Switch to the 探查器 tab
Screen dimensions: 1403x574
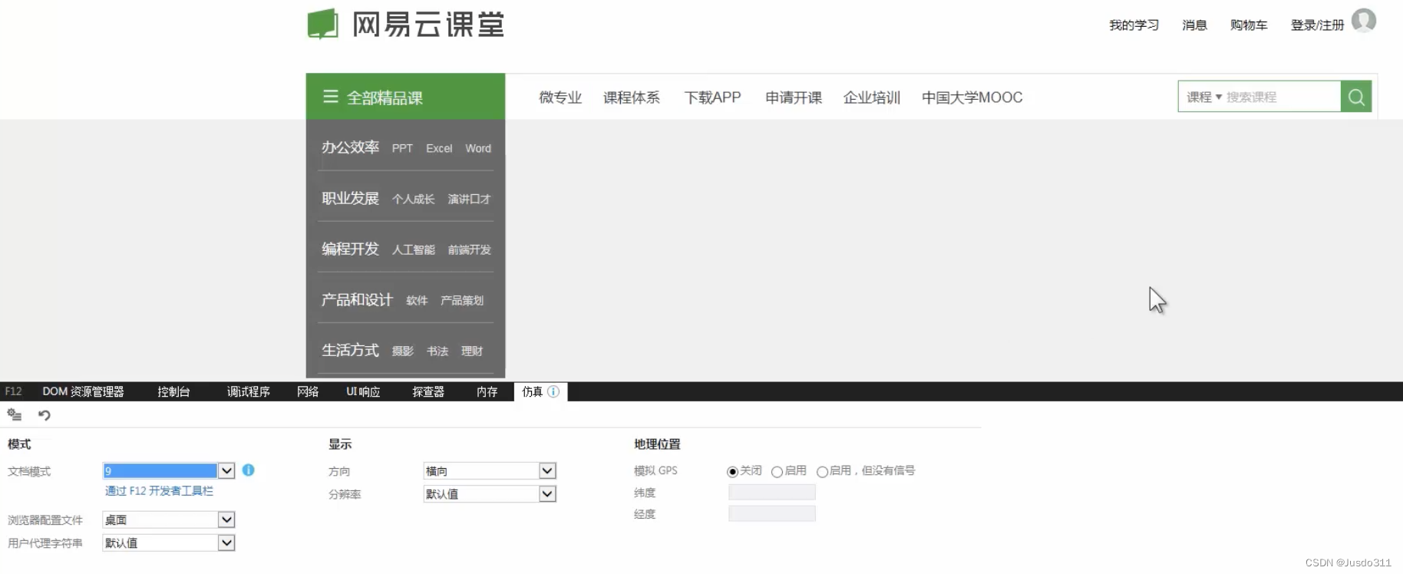pos(428,391)
